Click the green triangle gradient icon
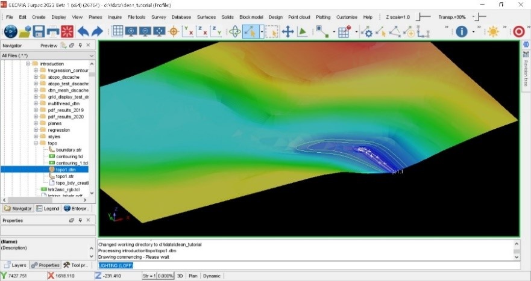The width and height of the screenshot is (531, 281). click(302, 31)
